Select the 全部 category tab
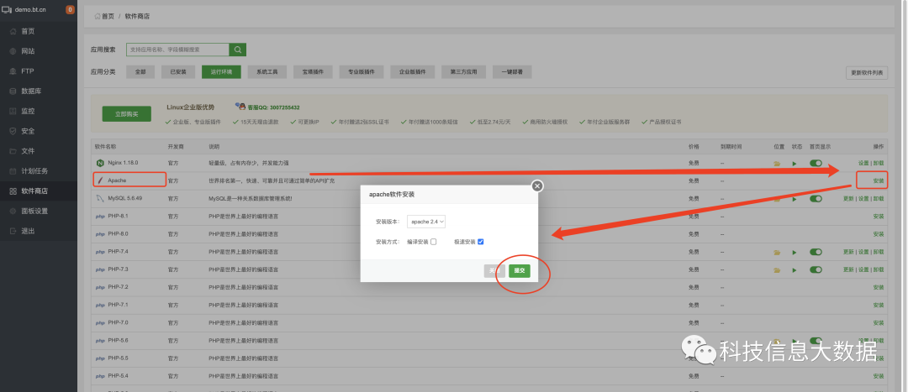The image size is (908, 392). click(140, 72)
